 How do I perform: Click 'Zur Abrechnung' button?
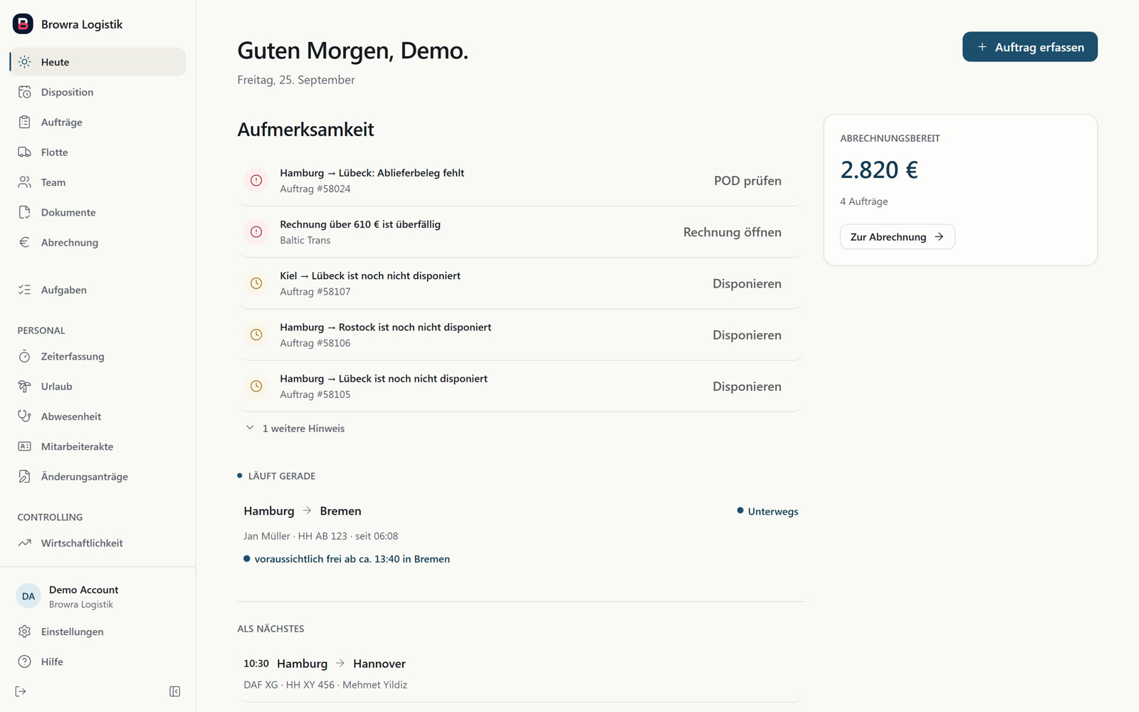click(897, 236)
